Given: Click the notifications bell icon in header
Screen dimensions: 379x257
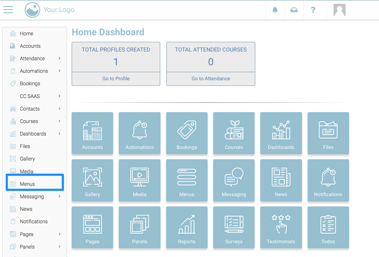Looking at the screenshot, I should (275, 10).
